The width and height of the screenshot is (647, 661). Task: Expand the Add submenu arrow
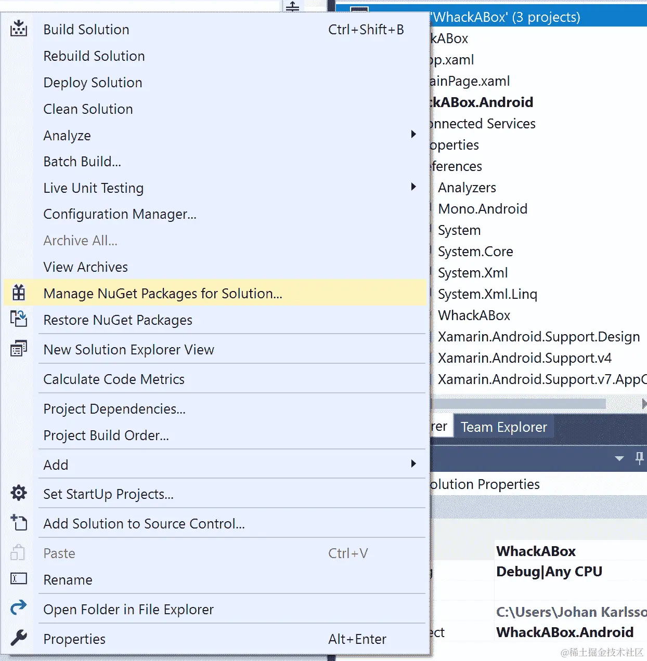click(x=413, y=464)
